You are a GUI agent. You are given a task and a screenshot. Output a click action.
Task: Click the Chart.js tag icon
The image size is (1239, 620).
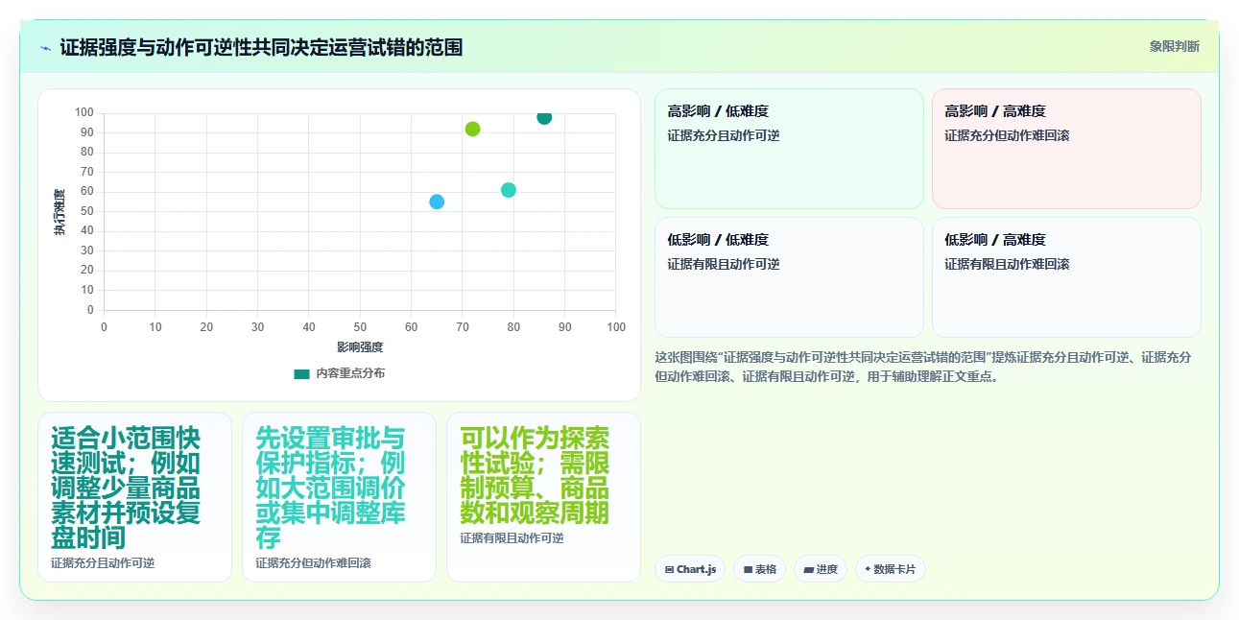tap(669, 570)
